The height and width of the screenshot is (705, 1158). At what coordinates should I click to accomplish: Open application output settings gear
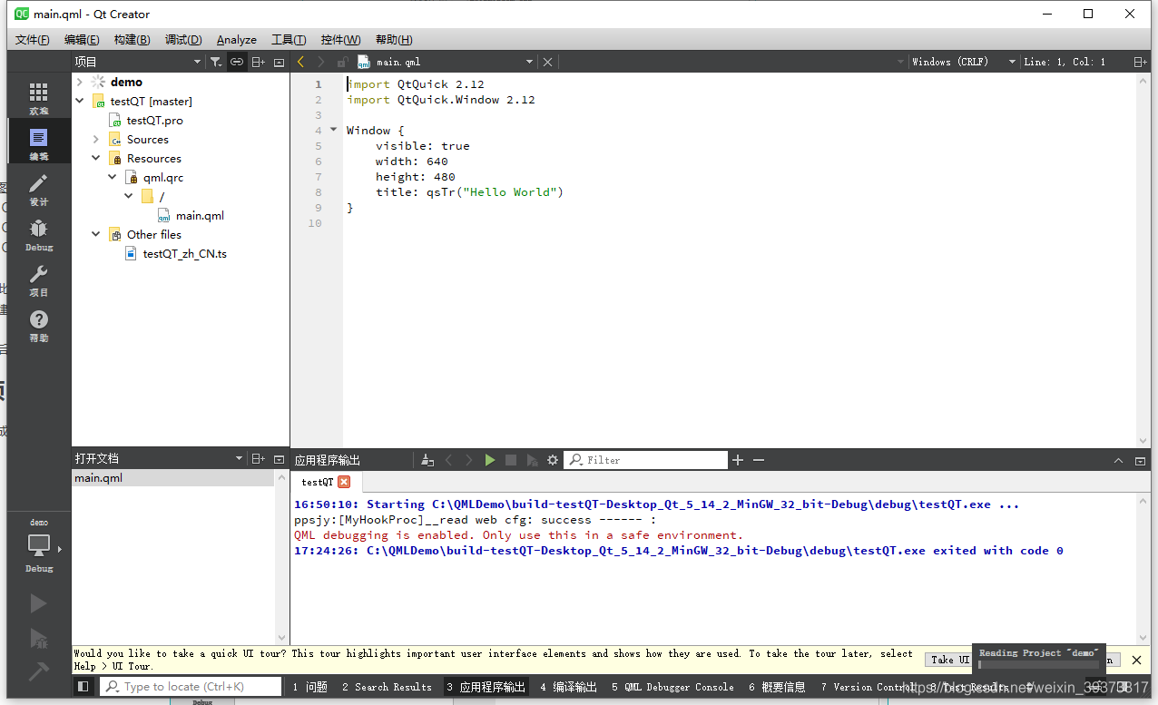click(552, 460)
